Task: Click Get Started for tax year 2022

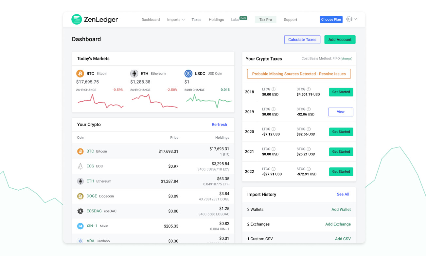Action: click(x=341, y=172)
